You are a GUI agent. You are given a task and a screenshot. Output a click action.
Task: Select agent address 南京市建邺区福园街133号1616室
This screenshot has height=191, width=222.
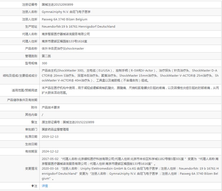tap(64, 41)
